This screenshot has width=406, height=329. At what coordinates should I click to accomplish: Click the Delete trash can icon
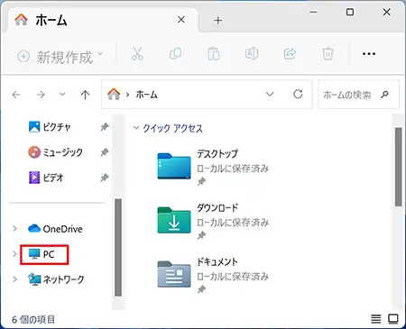pos(328,54)
